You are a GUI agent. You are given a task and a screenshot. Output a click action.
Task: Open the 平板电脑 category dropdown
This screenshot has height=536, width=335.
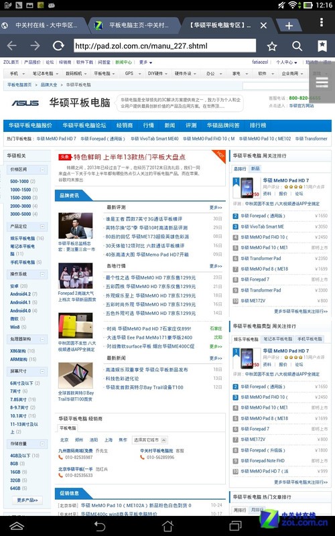(x=105, y=74)
